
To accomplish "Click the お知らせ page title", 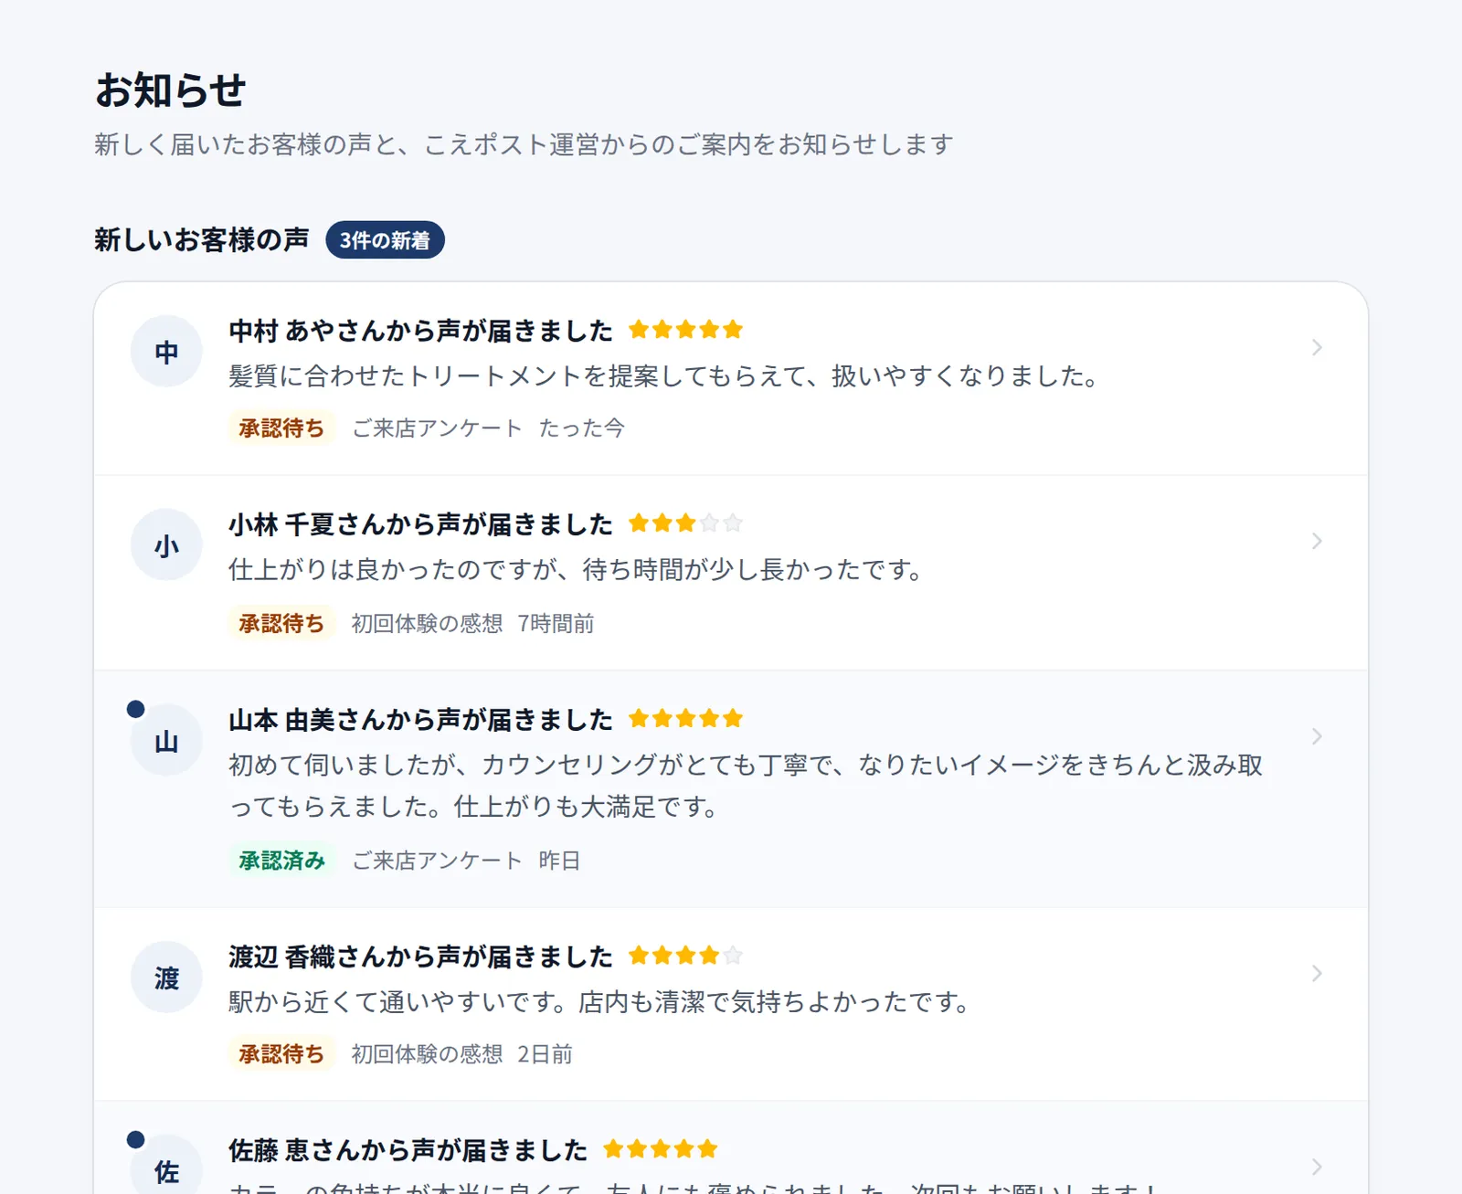I will (x=171, y=90).
